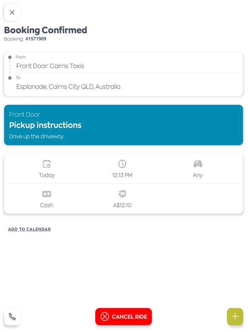Screen dimensions: 248x332
Task: Click the From address Front Door: Cairns Taxis
Action: pos(50,66)
